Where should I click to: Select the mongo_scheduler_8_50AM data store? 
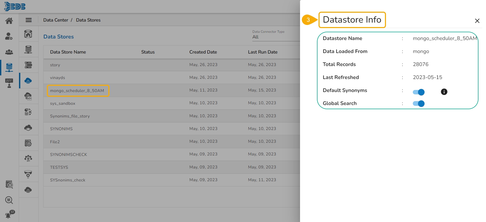click(77, 91)
